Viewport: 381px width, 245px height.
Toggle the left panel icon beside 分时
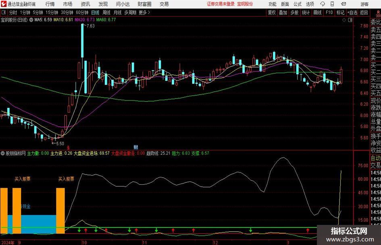click(x=3, y=12)
